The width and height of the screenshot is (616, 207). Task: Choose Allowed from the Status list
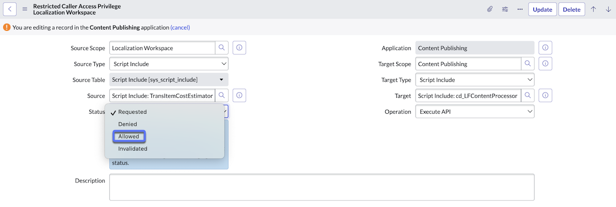[x=129, y=136]
